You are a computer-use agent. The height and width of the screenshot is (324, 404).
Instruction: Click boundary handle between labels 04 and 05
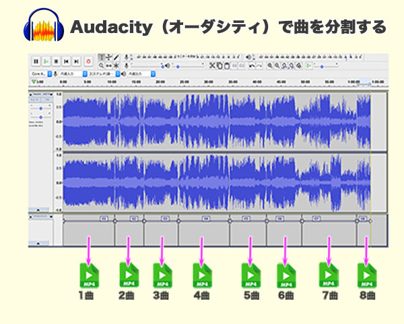pyautogui.click(x=230, y=221)
